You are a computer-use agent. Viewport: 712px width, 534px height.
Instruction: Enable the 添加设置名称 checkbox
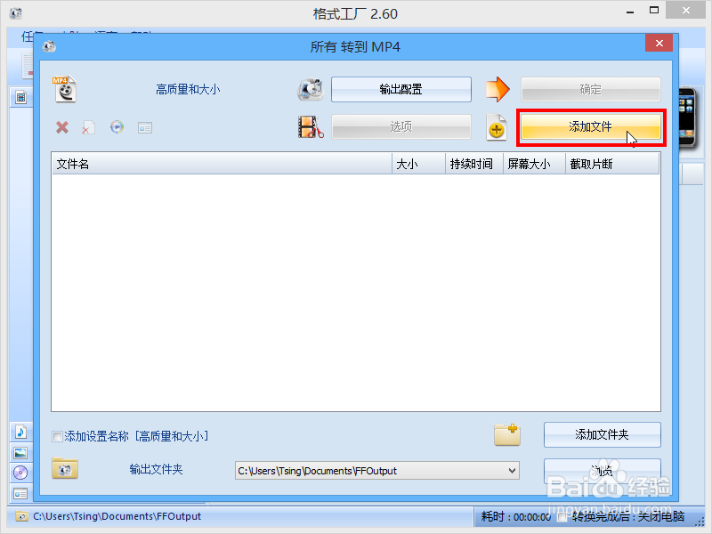click(x=57, y=436)
